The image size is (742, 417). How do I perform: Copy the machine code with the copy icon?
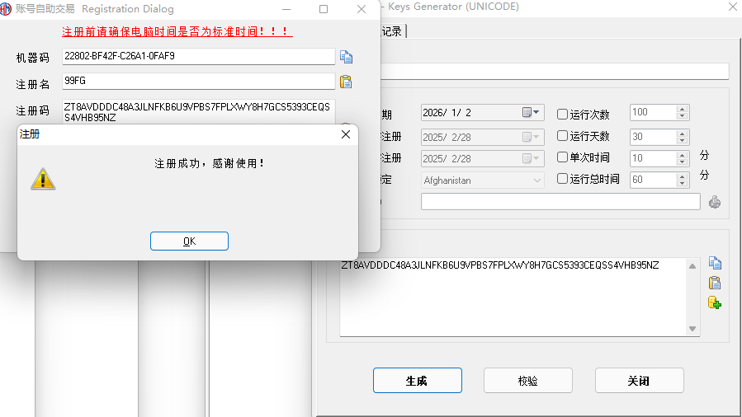point(346,57)
